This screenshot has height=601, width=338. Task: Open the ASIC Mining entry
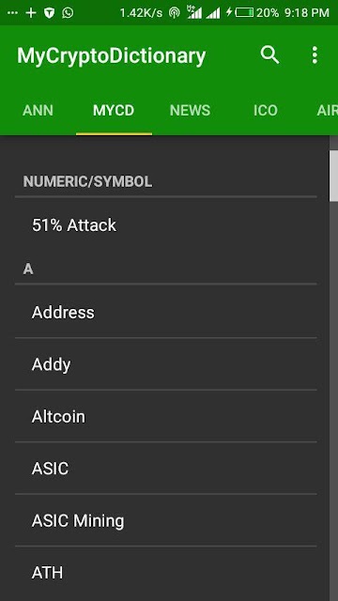pos(166,520)
